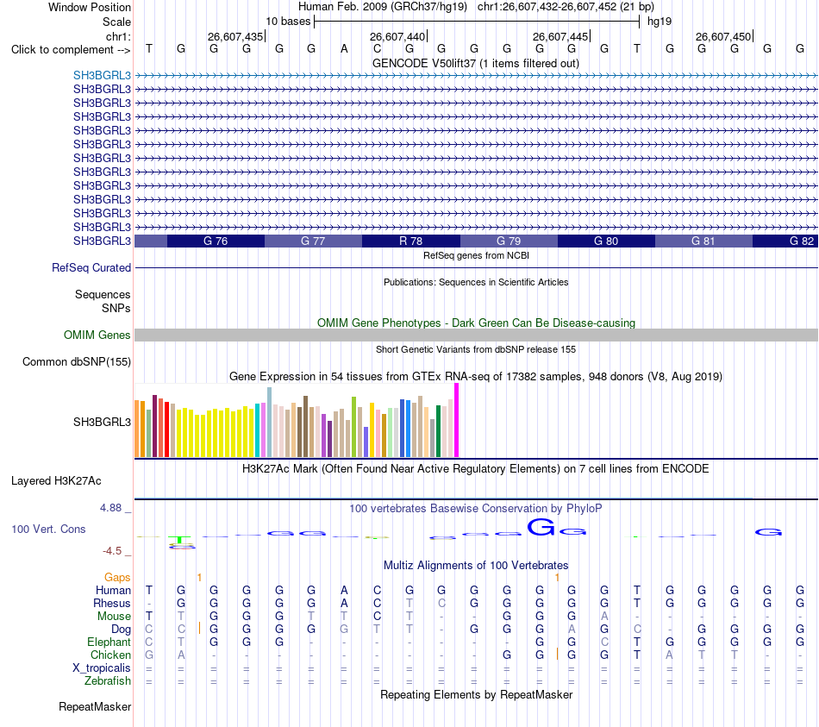Click the 4.88 PhyloP upper scale value
The width and height of the screenshot is (819, 727).
point(110,507)
